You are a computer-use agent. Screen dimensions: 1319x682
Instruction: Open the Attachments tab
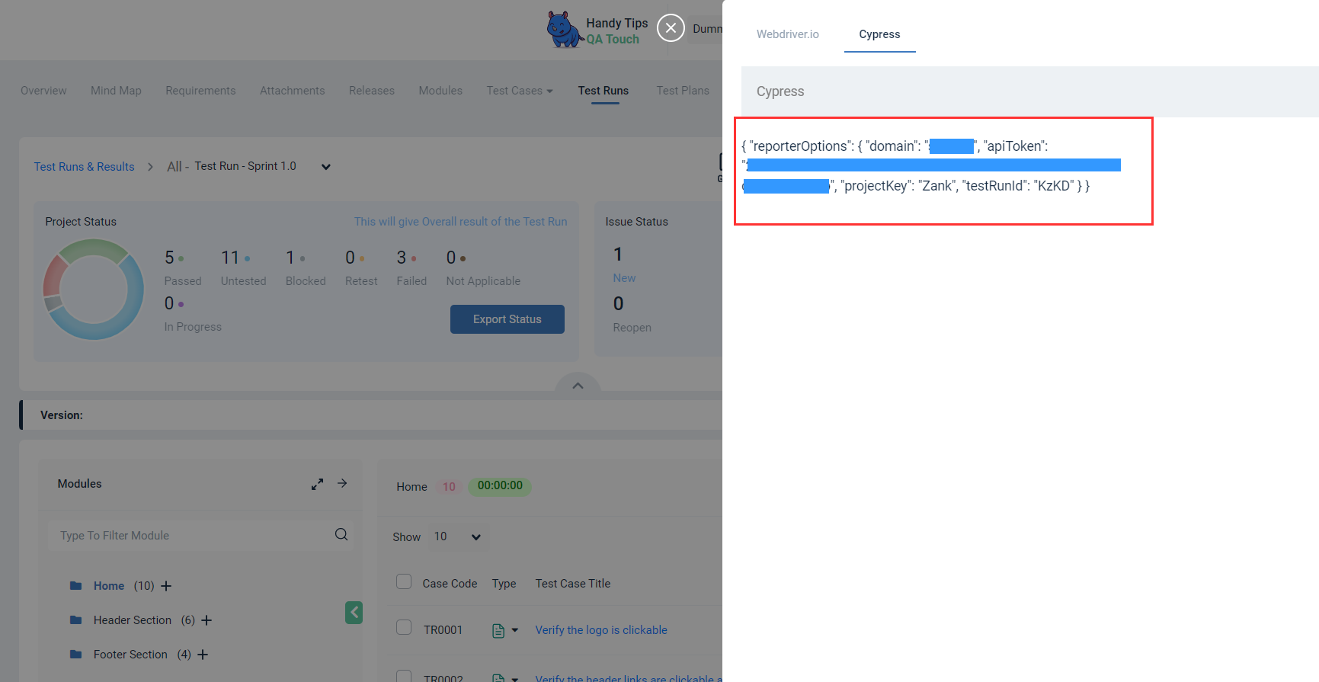(x=292, y=91)
